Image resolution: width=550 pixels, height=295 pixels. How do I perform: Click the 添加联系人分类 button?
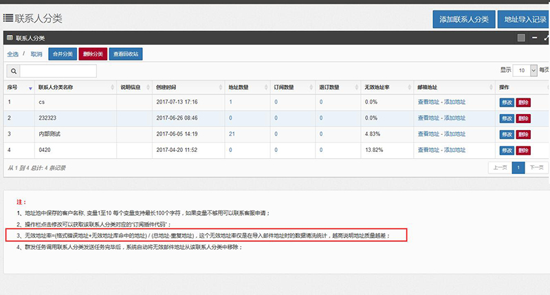[x=463, y=19]
